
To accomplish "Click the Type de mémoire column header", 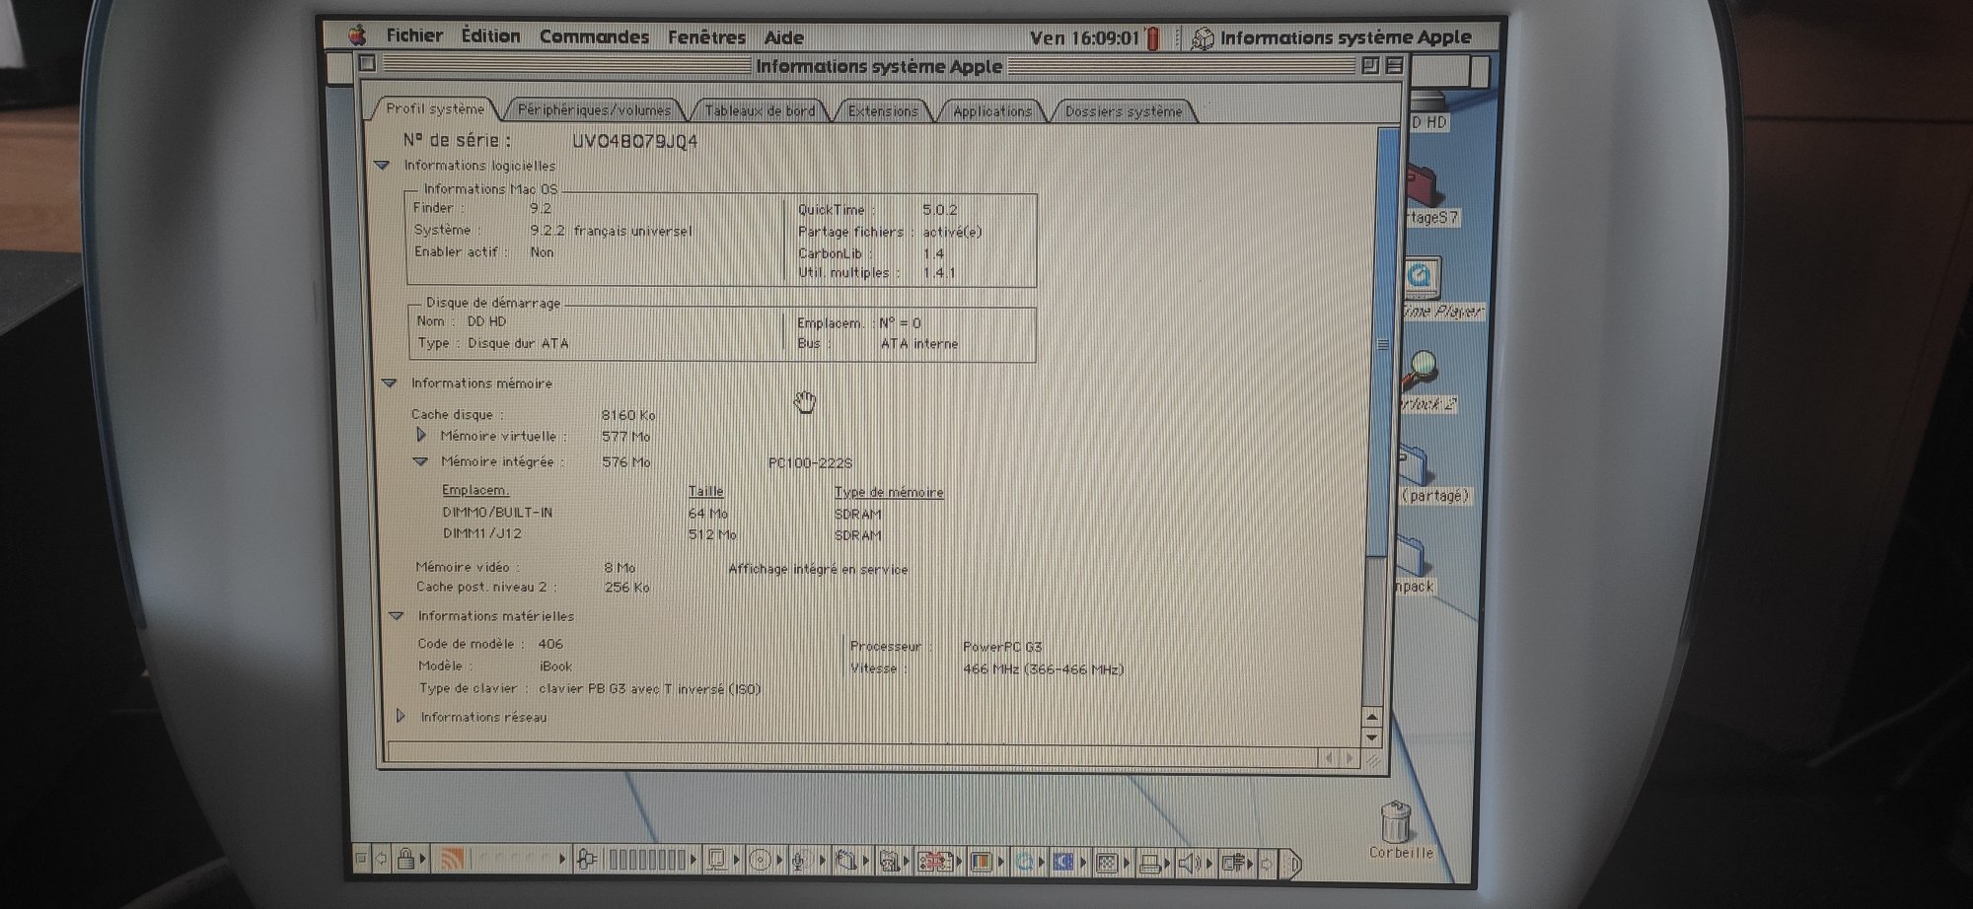I will pyautogui.click(x=889, y=492).
